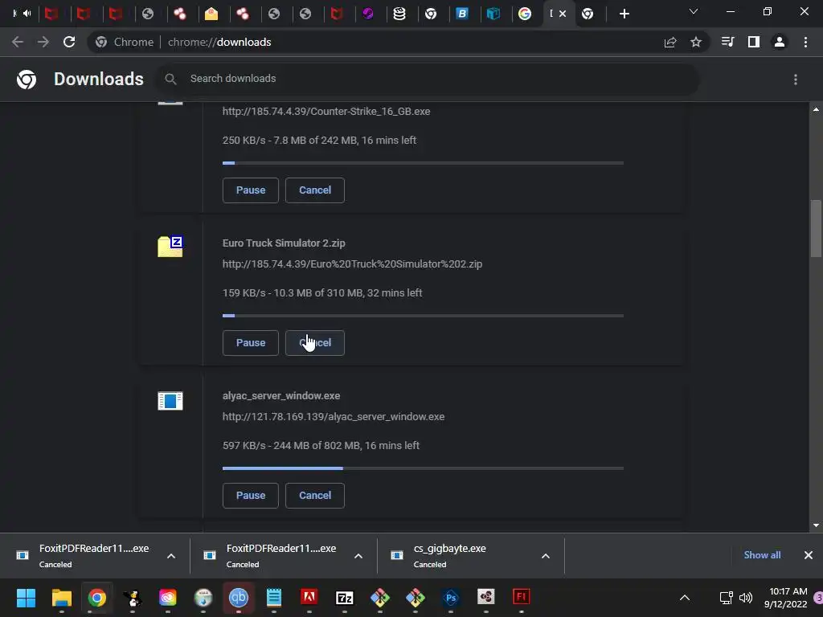Image resolution: width=823 pixels, height=617 pixels.
Task: Click the exe file icon for alyac_server_window
Action: pyautogui.click(x=170, y=401)
